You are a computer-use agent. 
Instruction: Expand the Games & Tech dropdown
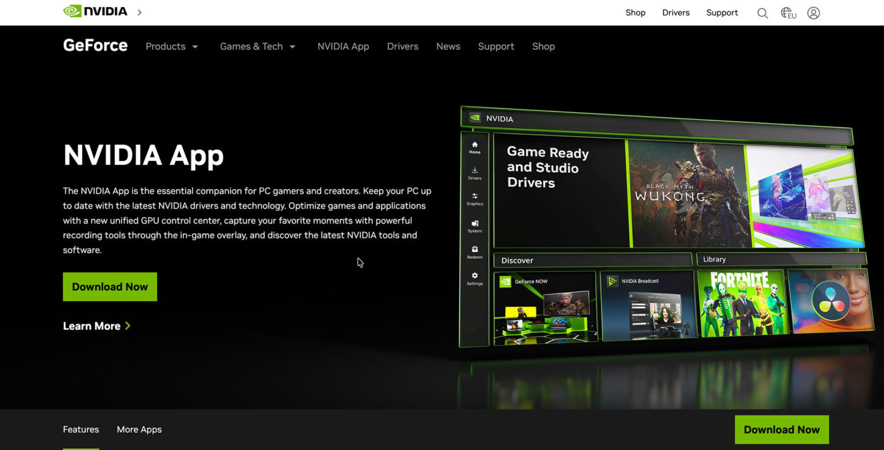[x=258, y=47]
